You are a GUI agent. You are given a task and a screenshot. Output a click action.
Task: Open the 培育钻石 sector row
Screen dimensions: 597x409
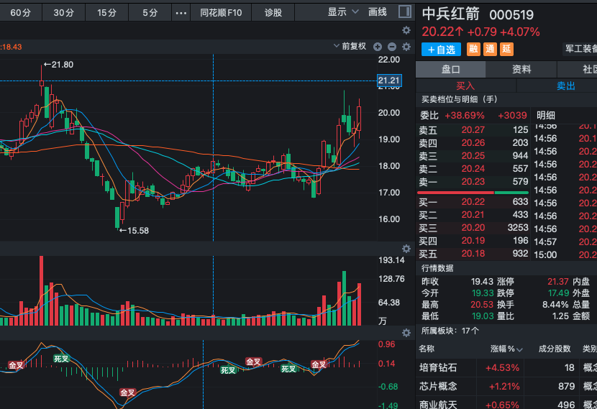pos(506,367)
